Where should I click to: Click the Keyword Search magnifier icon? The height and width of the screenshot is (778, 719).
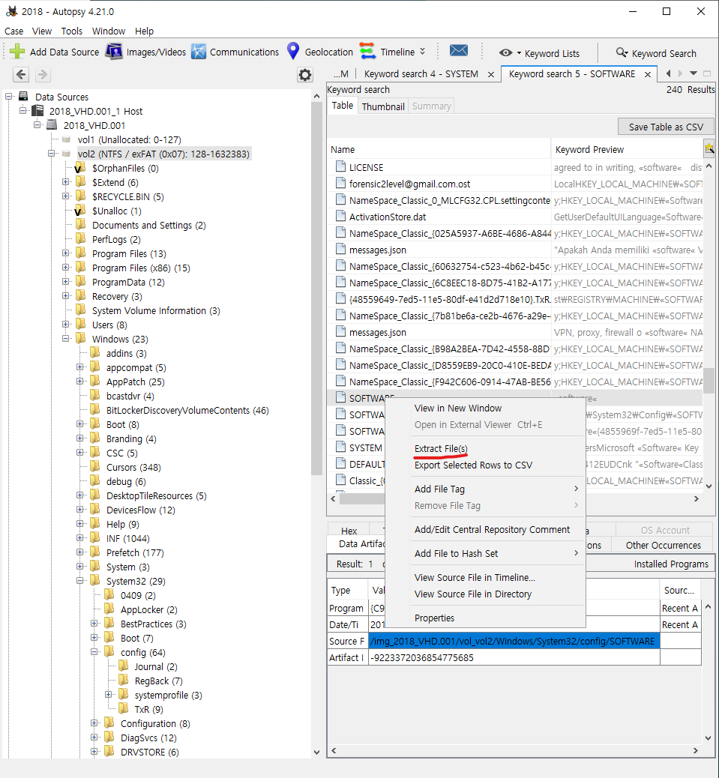(622, 52)
